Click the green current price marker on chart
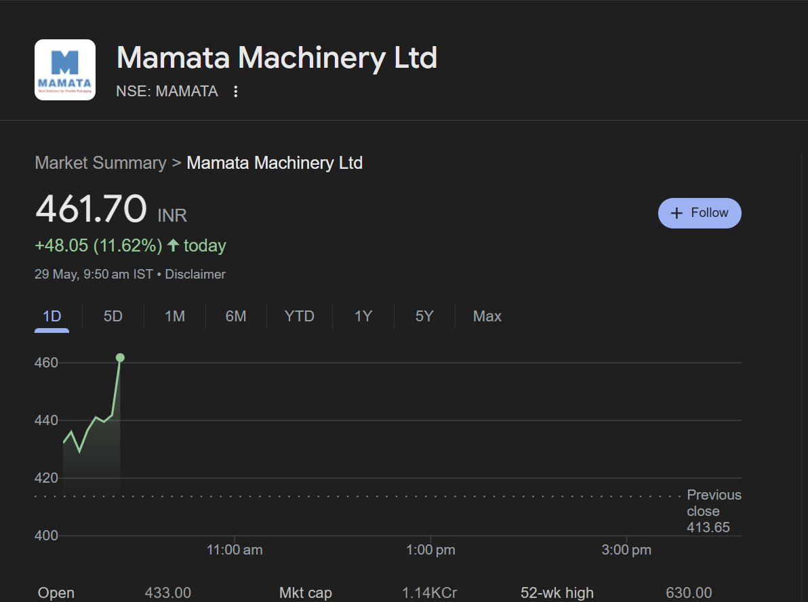The height and width of the screenshot is (602, 808). 120,358
